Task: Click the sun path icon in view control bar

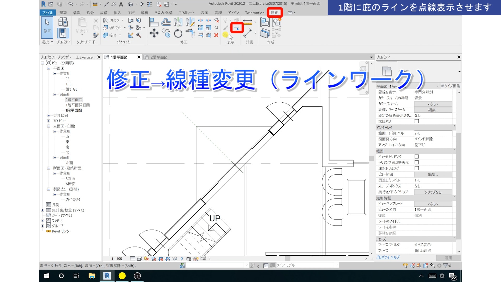Action: (x=146, y=258)
